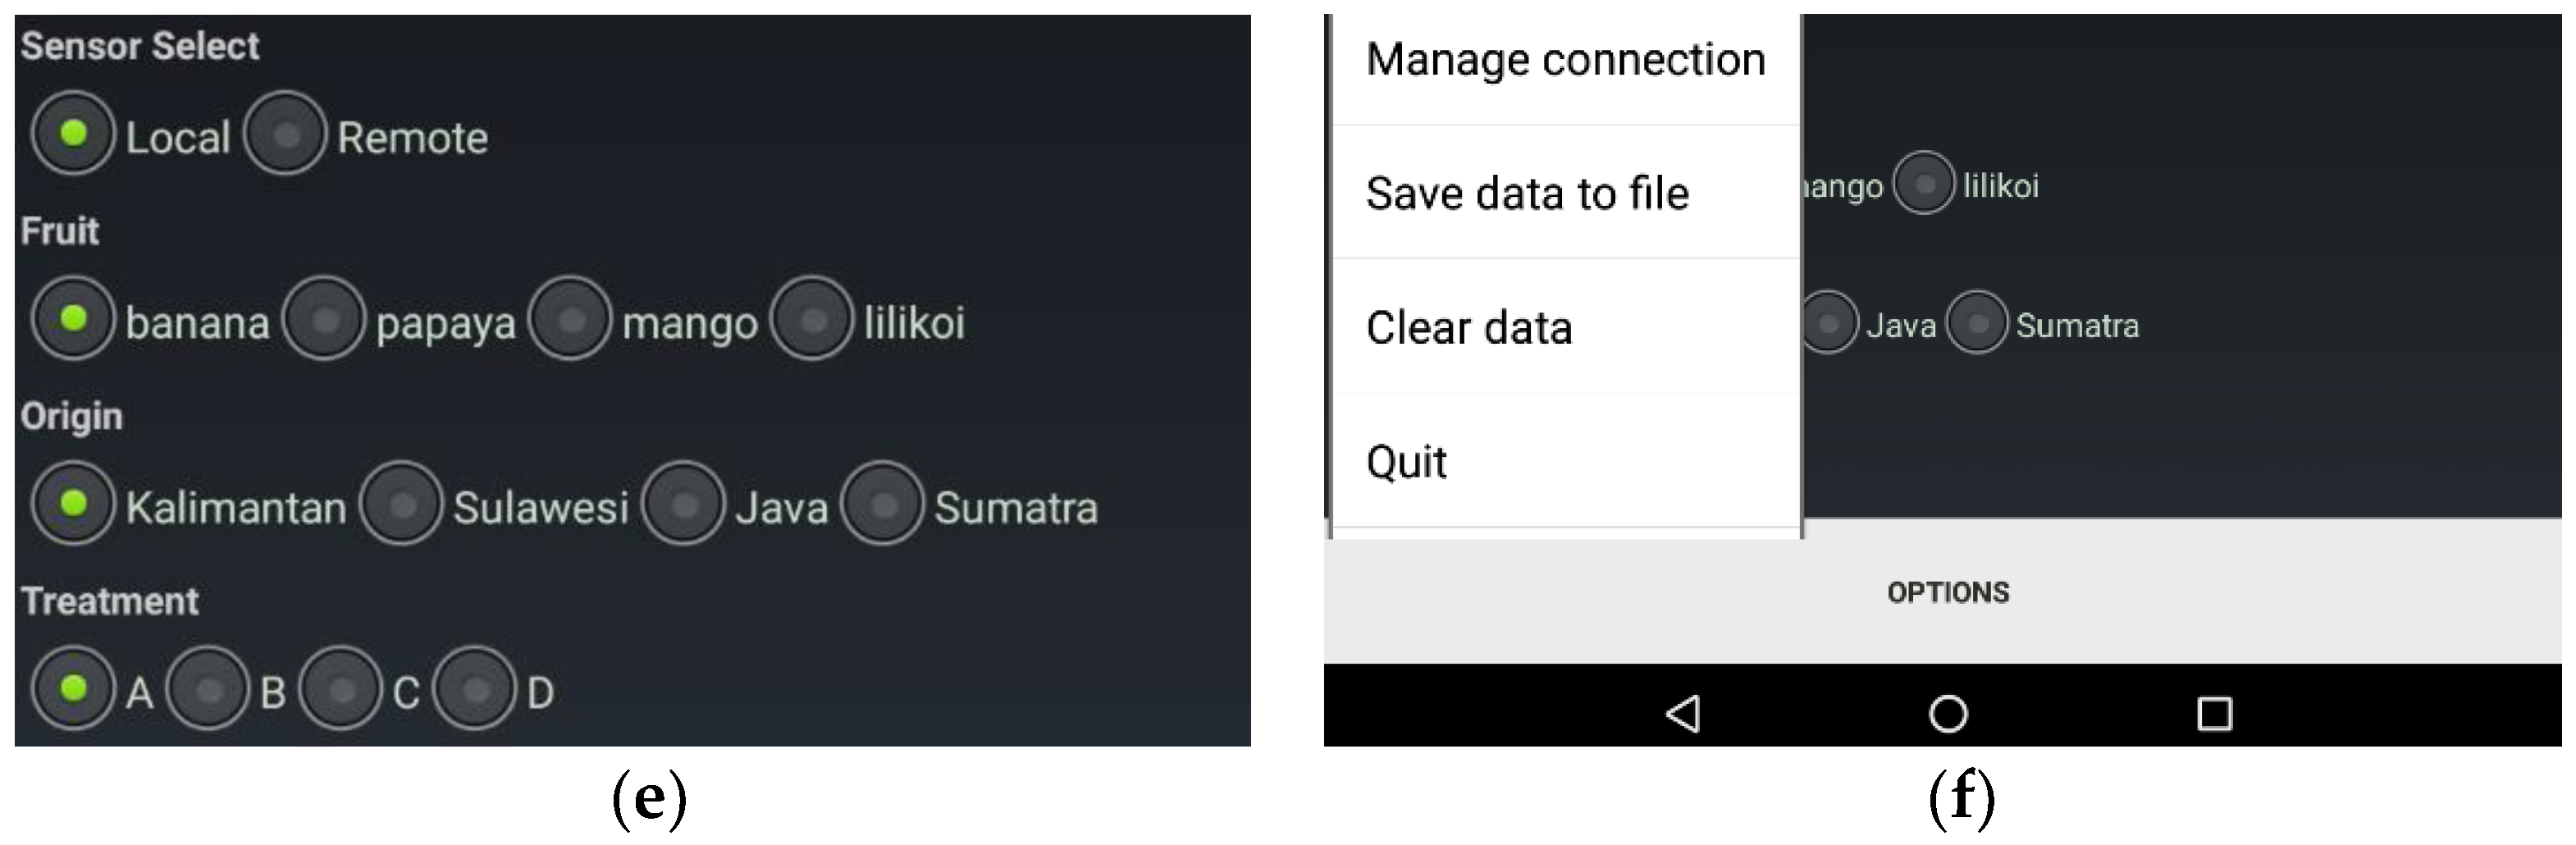2576x845 pixels.
Task: Pick lilikoi in the left panel
Action: 812,319
